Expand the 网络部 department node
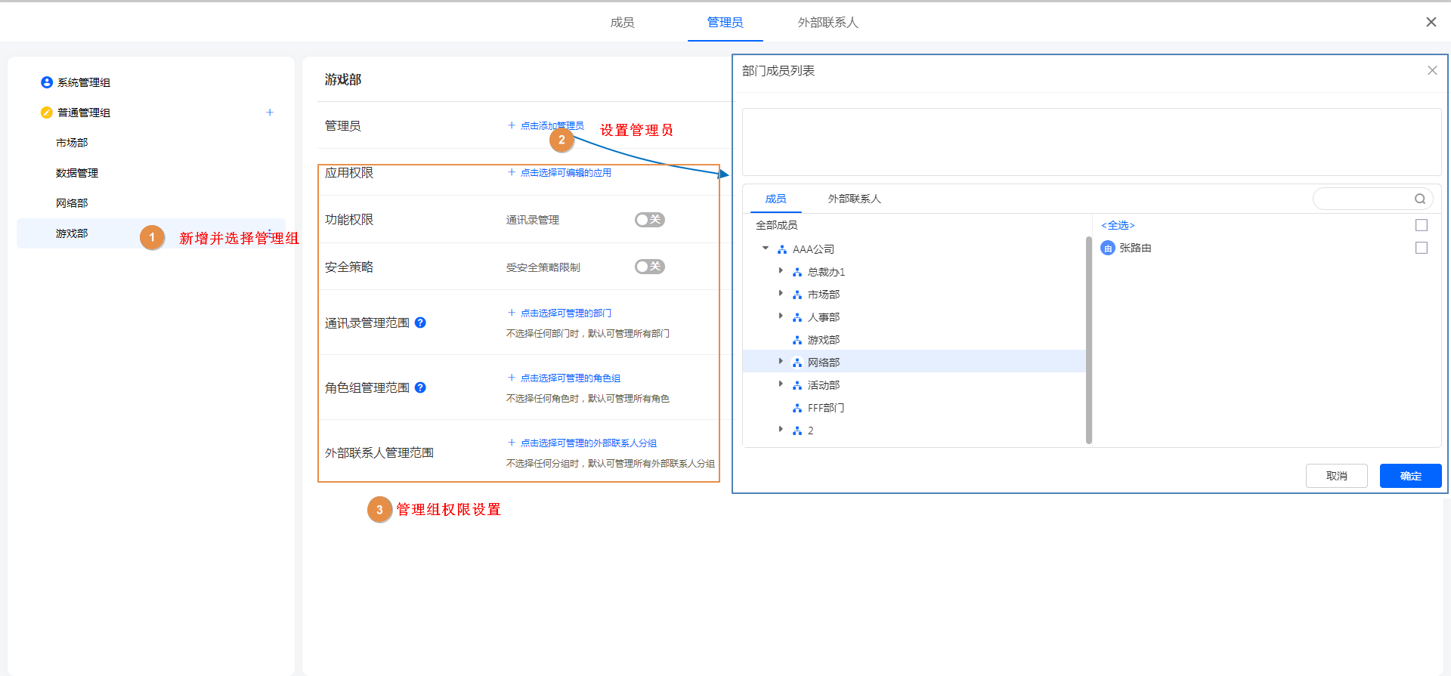This screenshot has height=676, width=1451. pyautogui.click(x=781, y=362)
